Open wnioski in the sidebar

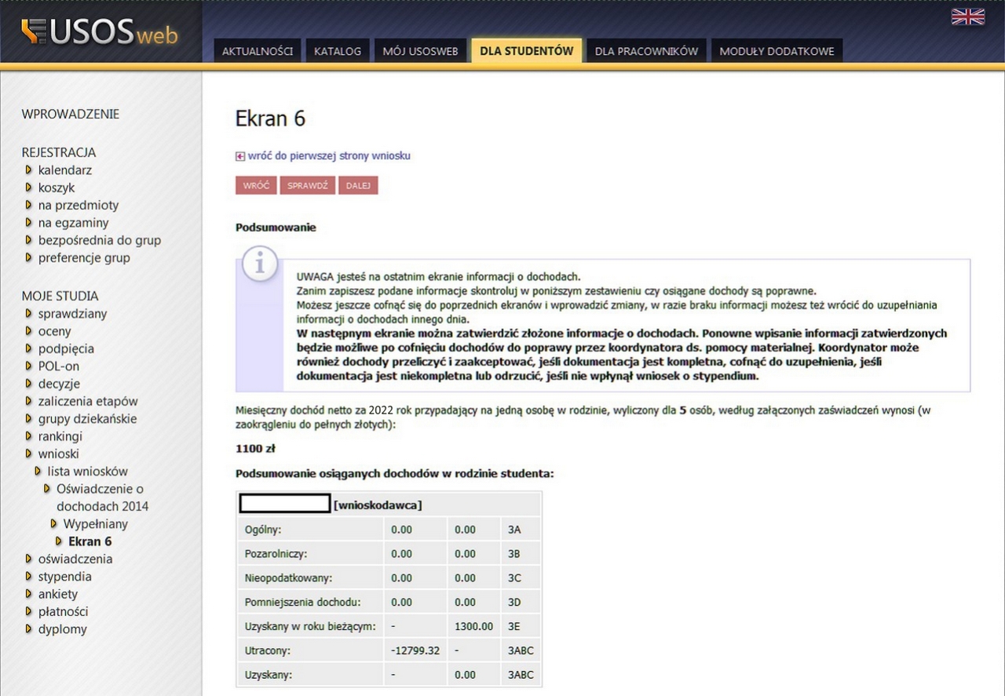59,454
